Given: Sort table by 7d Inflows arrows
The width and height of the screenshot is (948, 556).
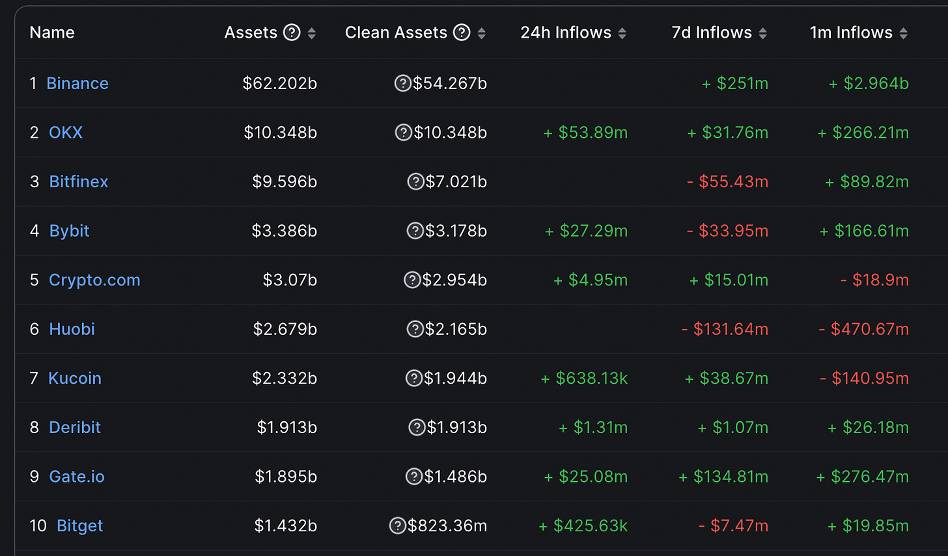Looking at the screenshot, I should [763, 33].
